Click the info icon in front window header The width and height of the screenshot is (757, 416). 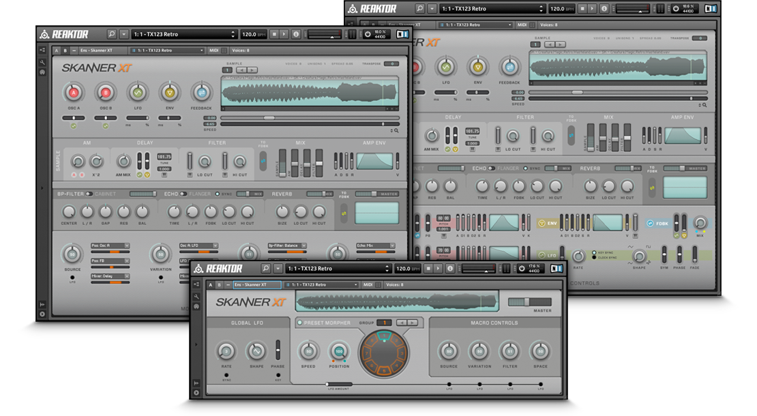(450, 268)
